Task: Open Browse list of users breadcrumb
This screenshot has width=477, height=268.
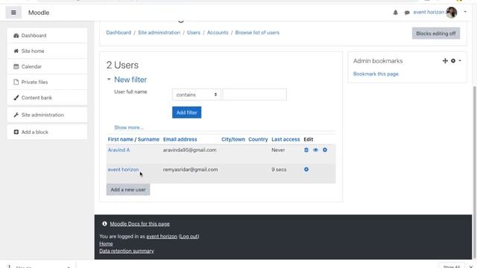Action: [x=257, y=33]
